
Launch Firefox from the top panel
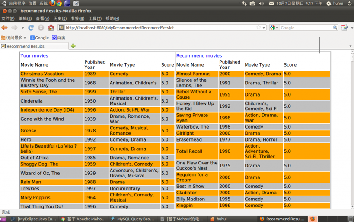pos(52,3)
